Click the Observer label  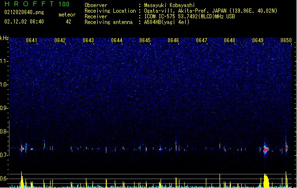[96, 5]
